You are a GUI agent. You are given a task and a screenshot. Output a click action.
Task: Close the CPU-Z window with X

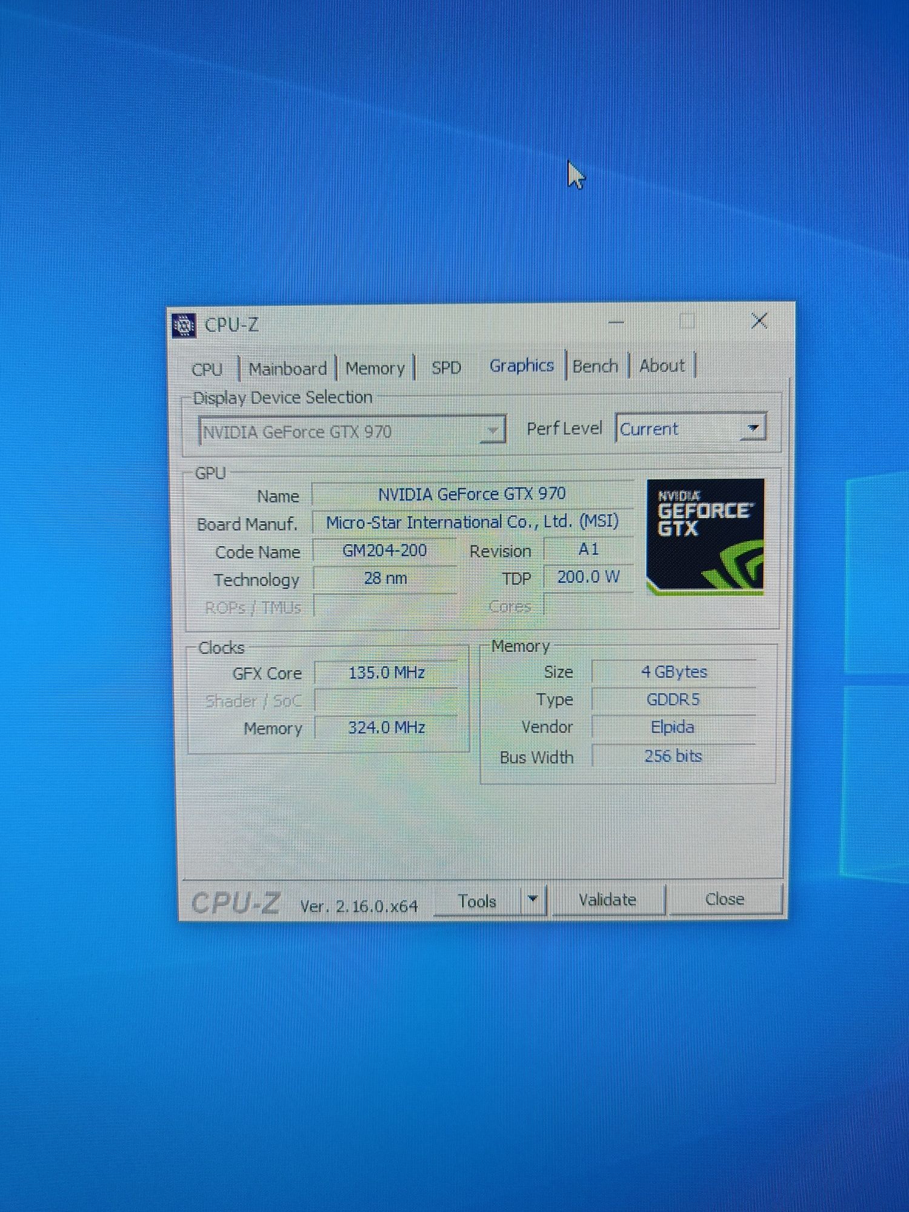tap(759, 321)
